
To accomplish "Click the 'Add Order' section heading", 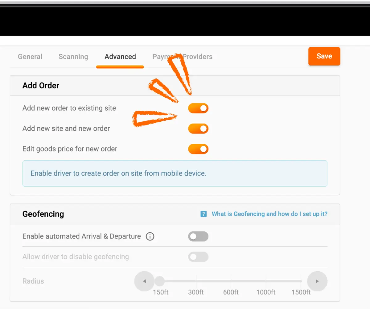I will (x=41, y=86).
